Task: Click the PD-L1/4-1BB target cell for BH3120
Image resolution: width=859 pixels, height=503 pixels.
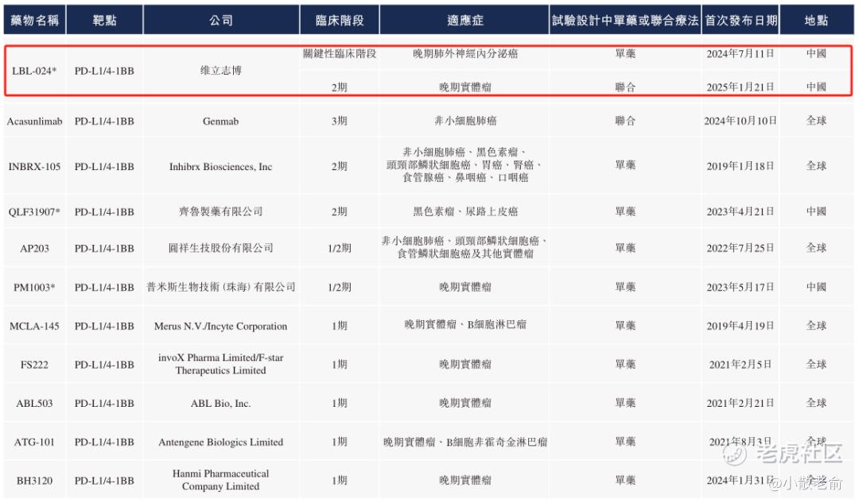Action: 104,481
